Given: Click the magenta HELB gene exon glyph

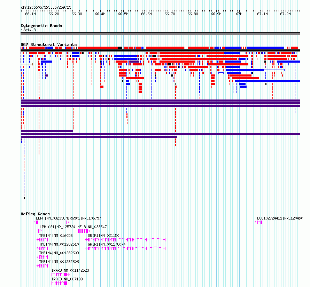Looking at the screenshot, I should (x=84, y=231).
